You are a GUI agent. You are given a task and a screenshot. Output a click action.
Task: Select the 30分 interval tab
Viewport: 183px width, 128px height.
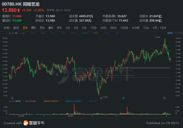tap(103, 28)
